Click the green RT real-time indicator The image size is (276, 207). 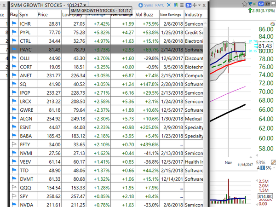pyautogui.click(x=255, y=4)
